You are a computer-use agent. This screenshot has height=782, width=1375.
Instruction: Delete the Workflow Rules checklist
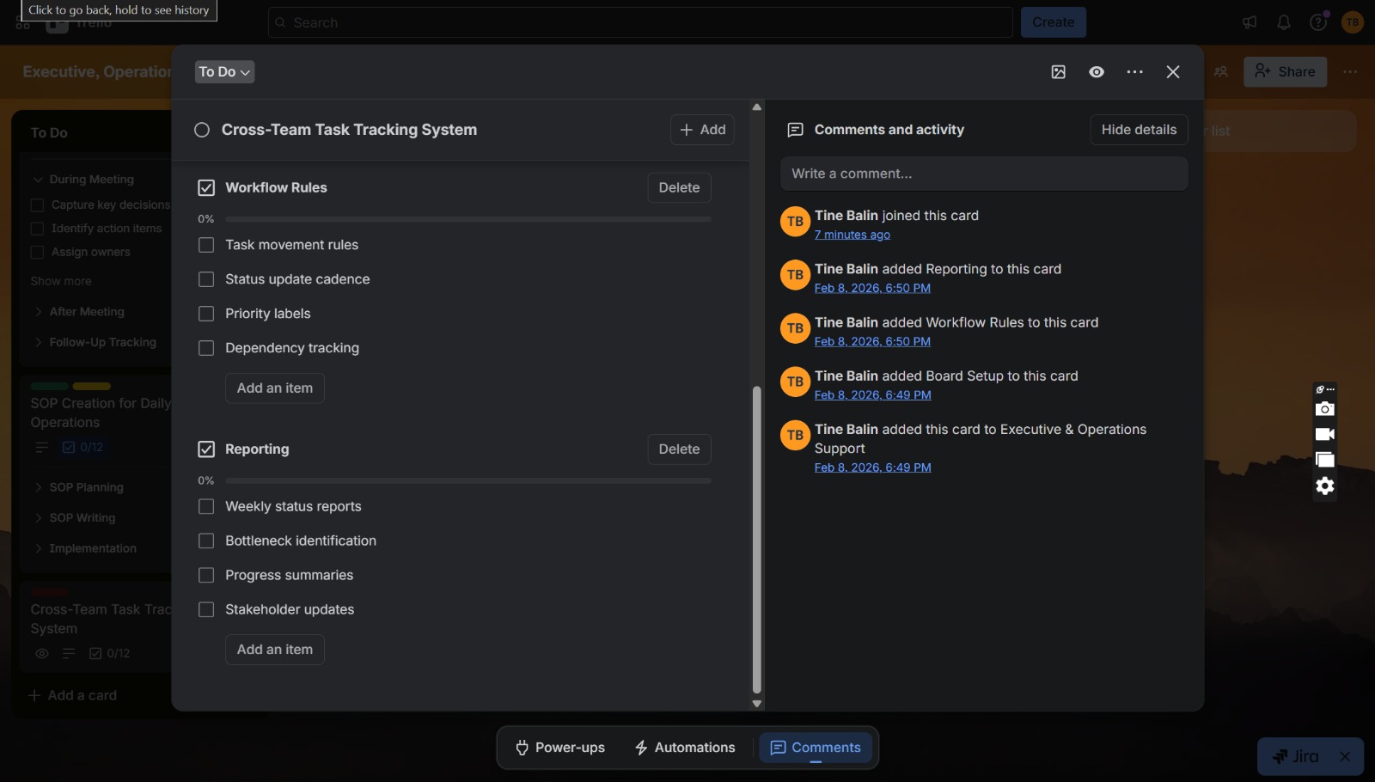679,187
